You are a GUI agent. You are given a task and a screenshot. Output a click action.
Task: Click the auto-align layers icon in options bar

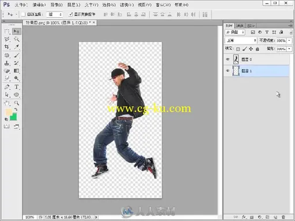pos(205,14)
